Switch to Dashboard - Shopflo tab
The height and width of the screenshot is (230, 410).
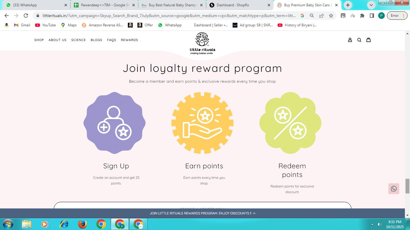(240, 5)
